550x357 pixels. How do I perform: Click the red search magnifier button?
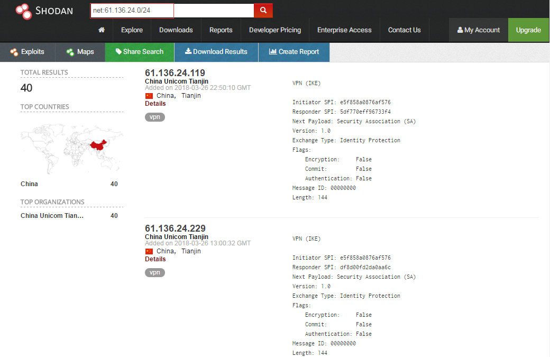point(263,11)
